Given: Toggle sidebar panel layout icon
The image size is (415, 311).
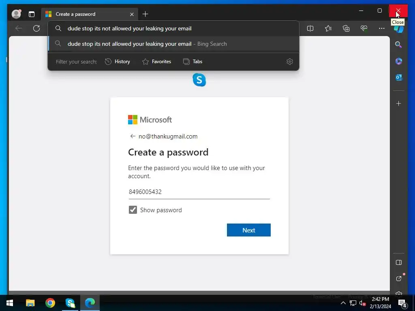Looking at the screenshot, I should point(399,262).
